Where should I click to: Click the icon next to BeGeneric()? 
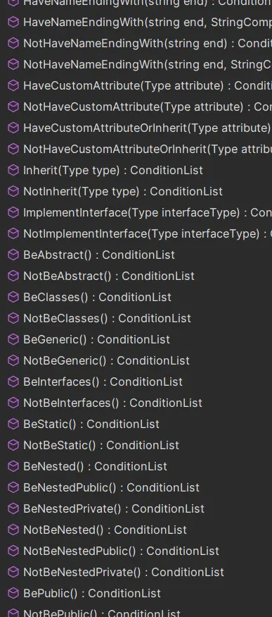13,339
